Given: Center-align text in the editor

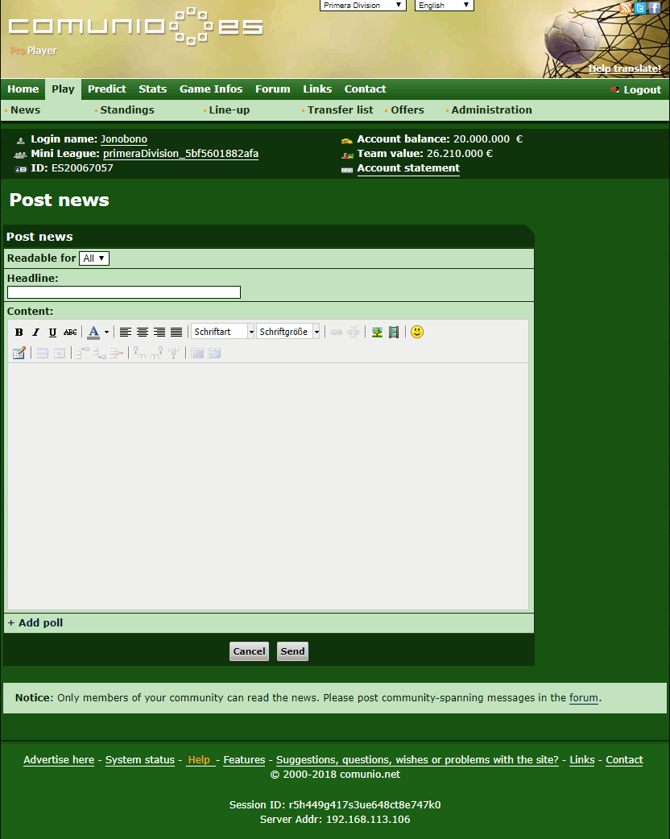Looking at the screenshot, I should click(x=143, y=332).
